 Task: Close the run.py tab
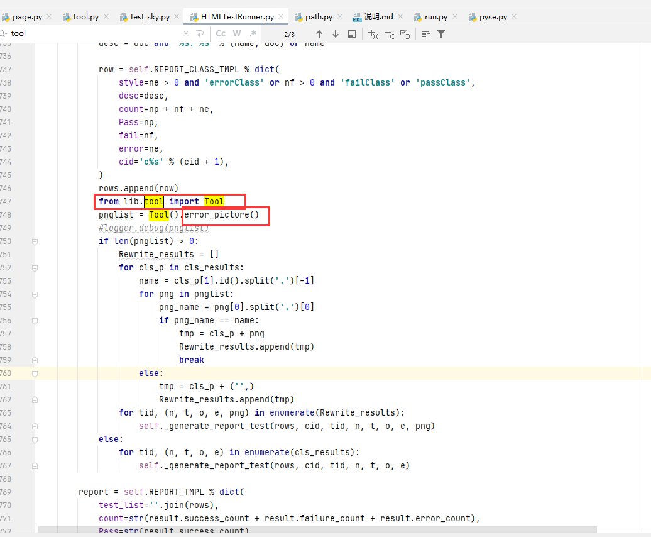coord(454,16)
